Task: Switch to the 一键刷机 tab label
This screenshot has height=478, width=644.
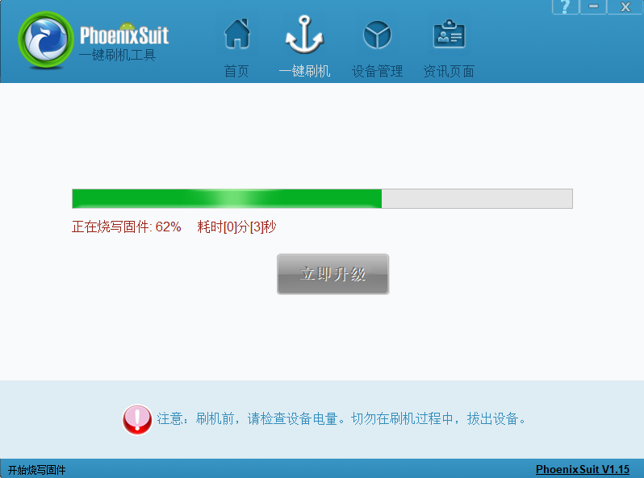Action: [x=304, y=72]
